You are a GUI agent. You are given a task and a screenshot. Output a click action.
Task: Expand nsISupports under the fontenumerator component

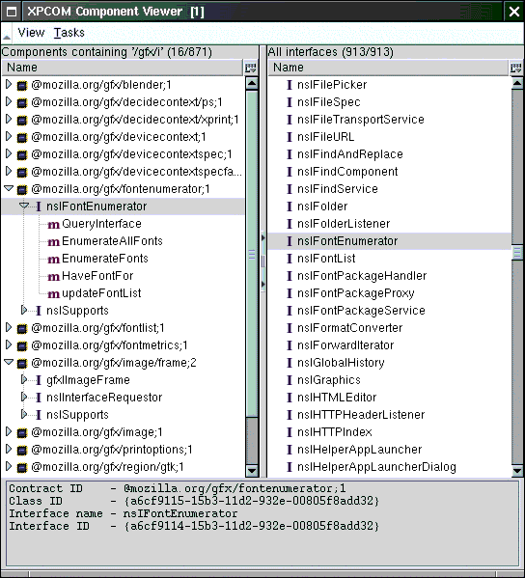pos(24,310)
